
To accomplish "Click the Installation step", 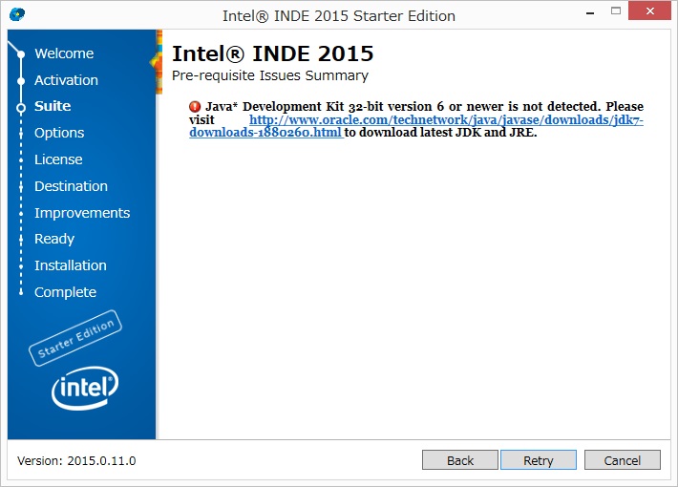I will click(71, 265).
